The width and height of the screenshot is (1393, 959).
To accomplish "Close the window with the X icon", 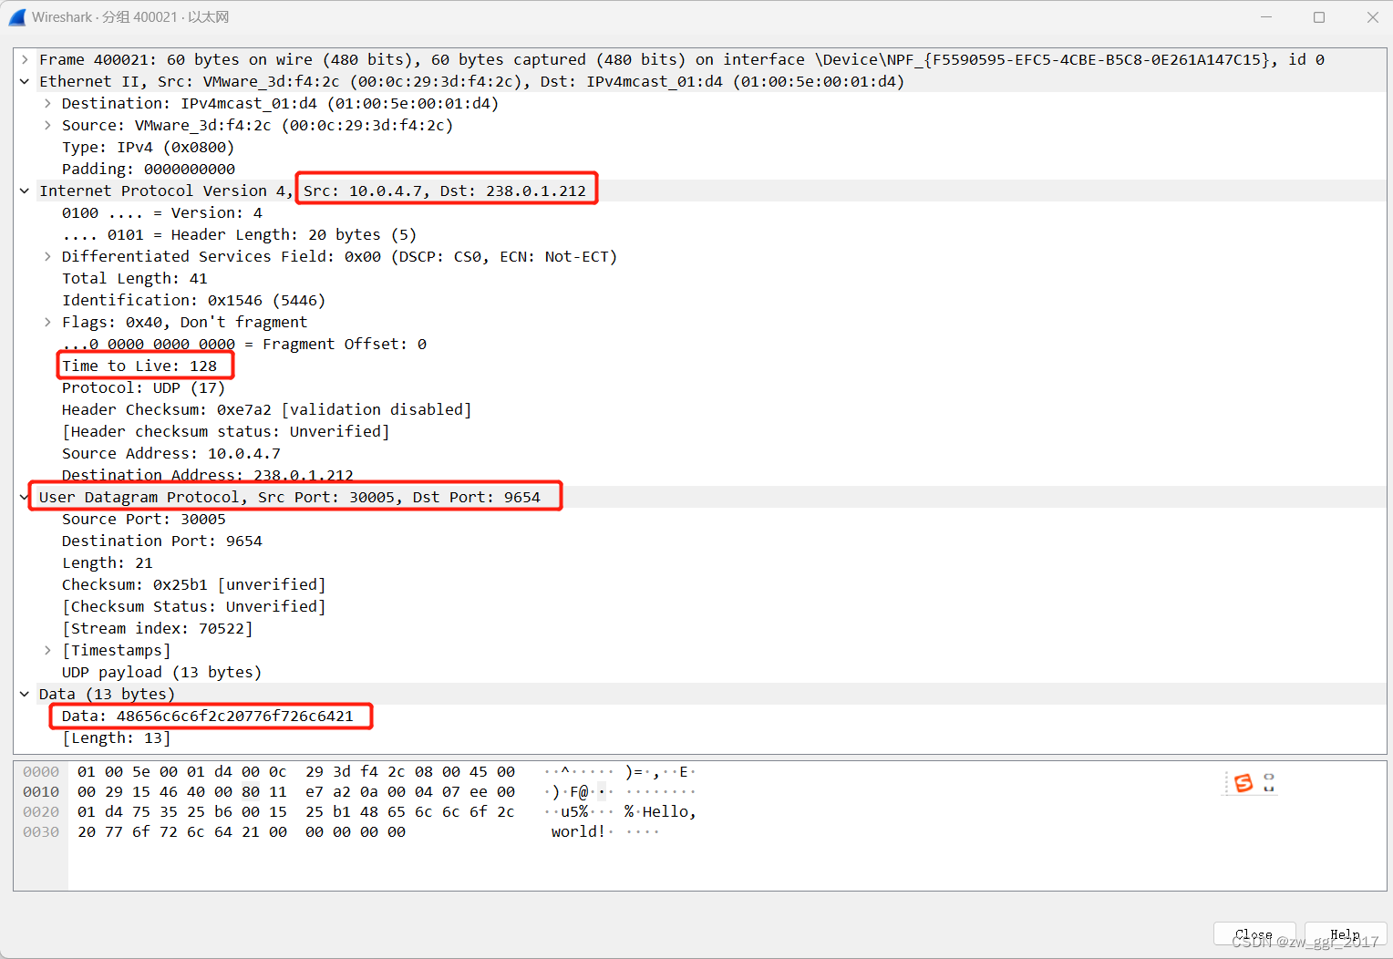I will [x=1373, y=17].
